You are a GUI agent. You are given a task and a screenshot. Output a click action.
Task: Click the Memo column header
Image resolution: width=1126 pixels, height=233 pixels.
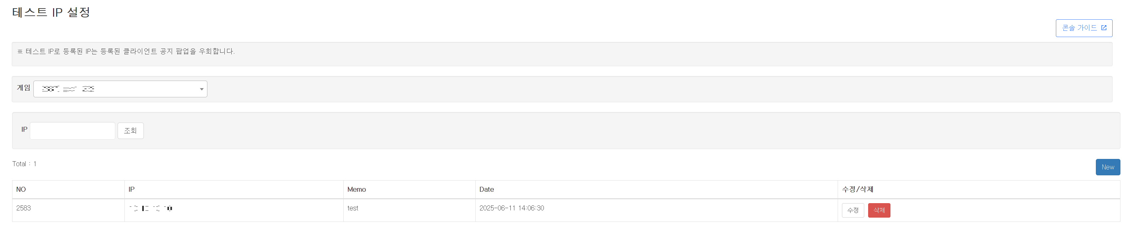356,189
